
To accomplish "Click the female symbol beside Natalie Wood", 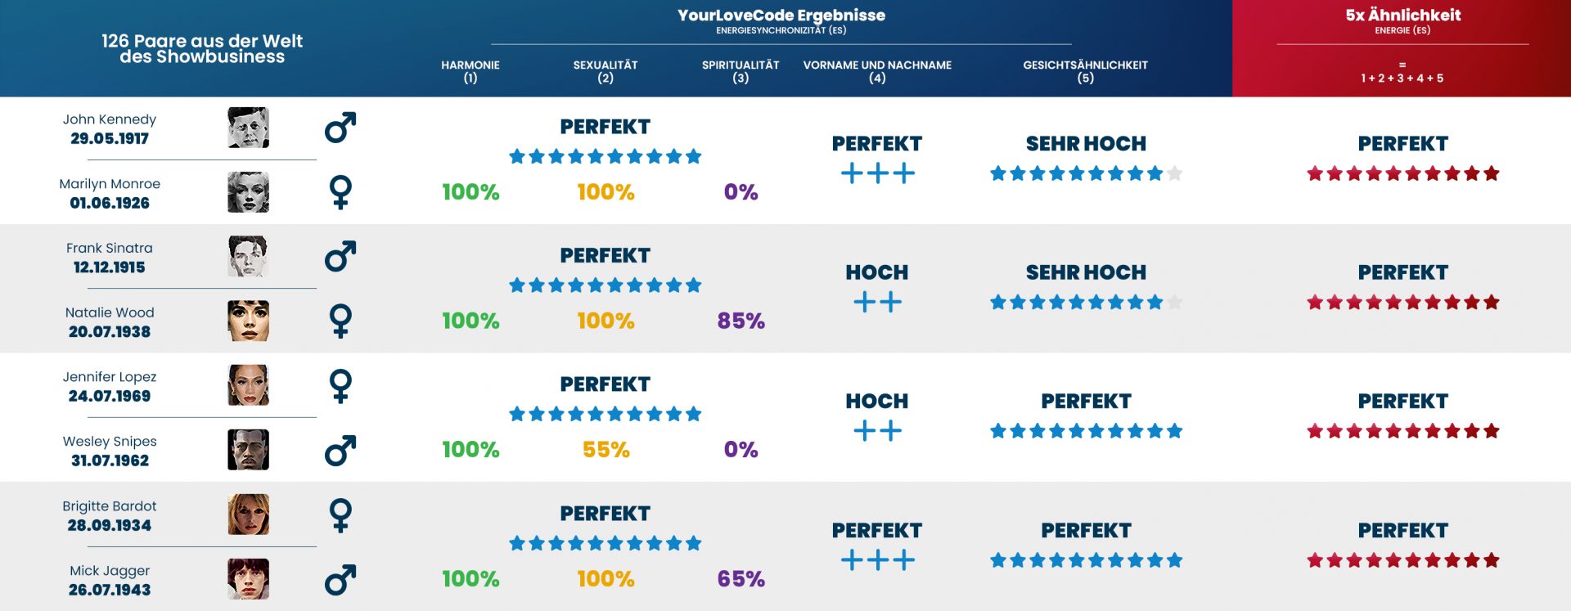I will [340, 321].
